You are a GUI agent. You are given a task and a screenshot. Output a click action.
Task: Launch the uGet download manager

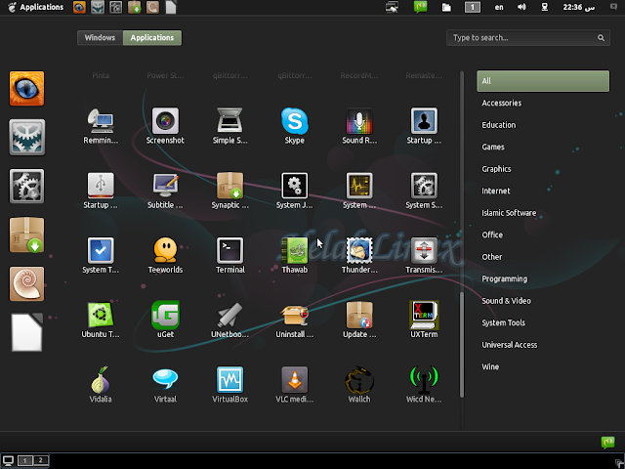tap(165, 320)
